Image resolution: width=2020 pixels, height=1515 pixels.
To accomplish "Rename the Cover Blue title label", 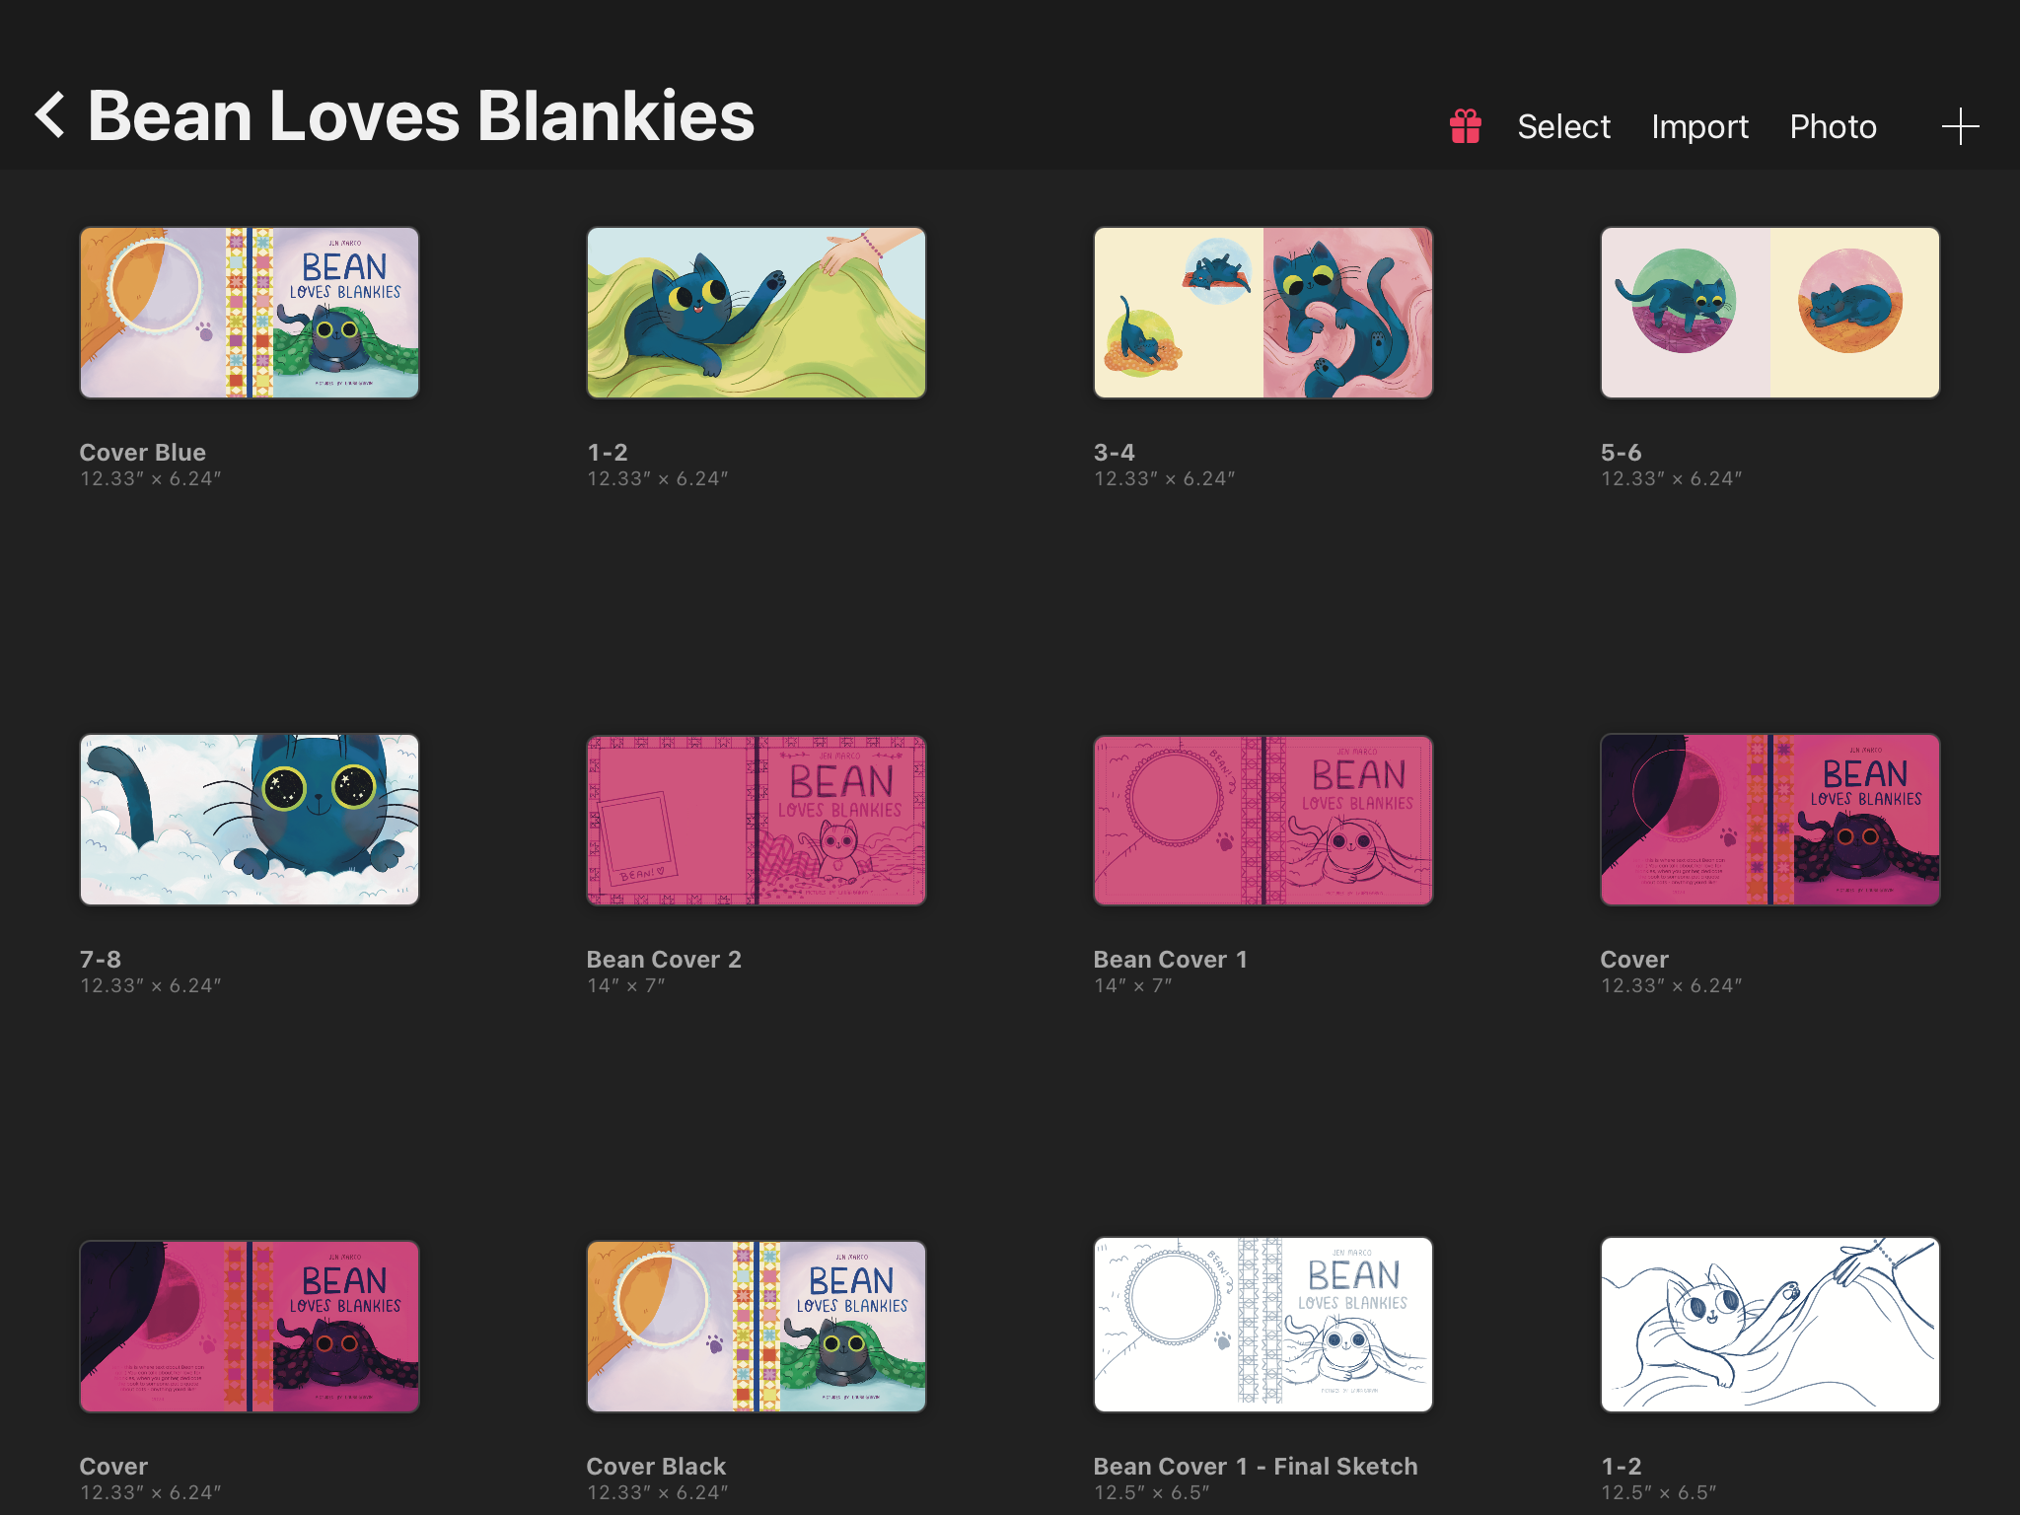I will click(x=143, y=453).
